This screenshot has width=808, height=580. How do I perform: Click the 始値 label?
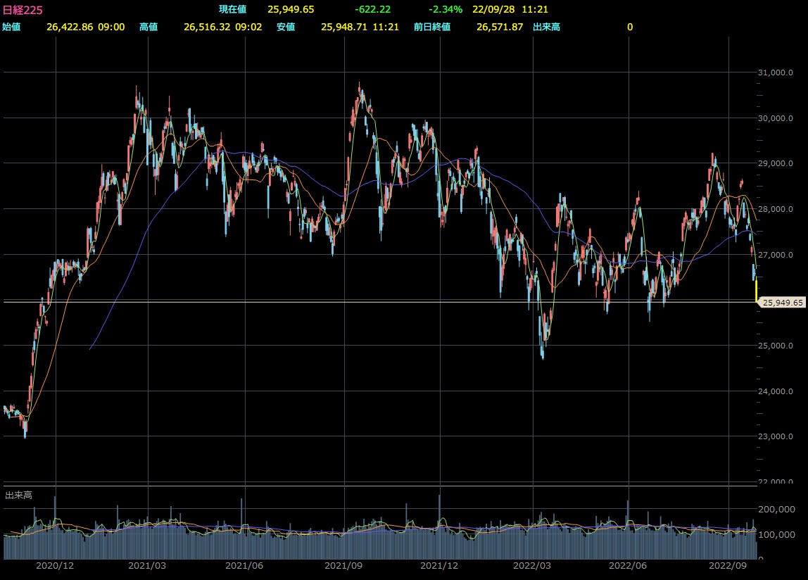11,27
